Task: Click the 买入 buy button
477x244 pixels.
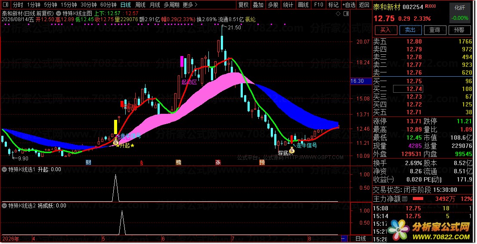Action: 385,30
